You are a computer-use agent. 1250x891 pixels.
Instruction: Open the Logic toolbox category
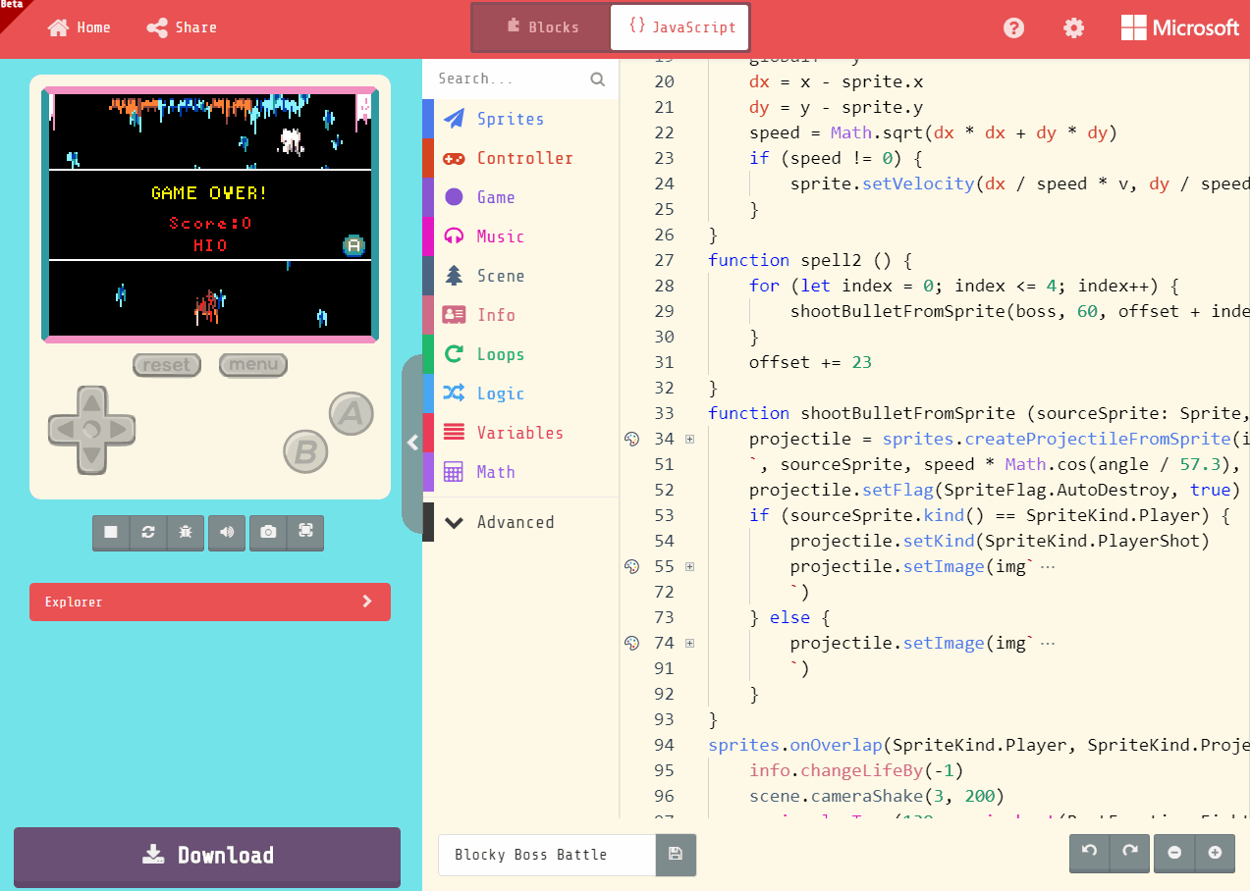(x=520, y=393)
